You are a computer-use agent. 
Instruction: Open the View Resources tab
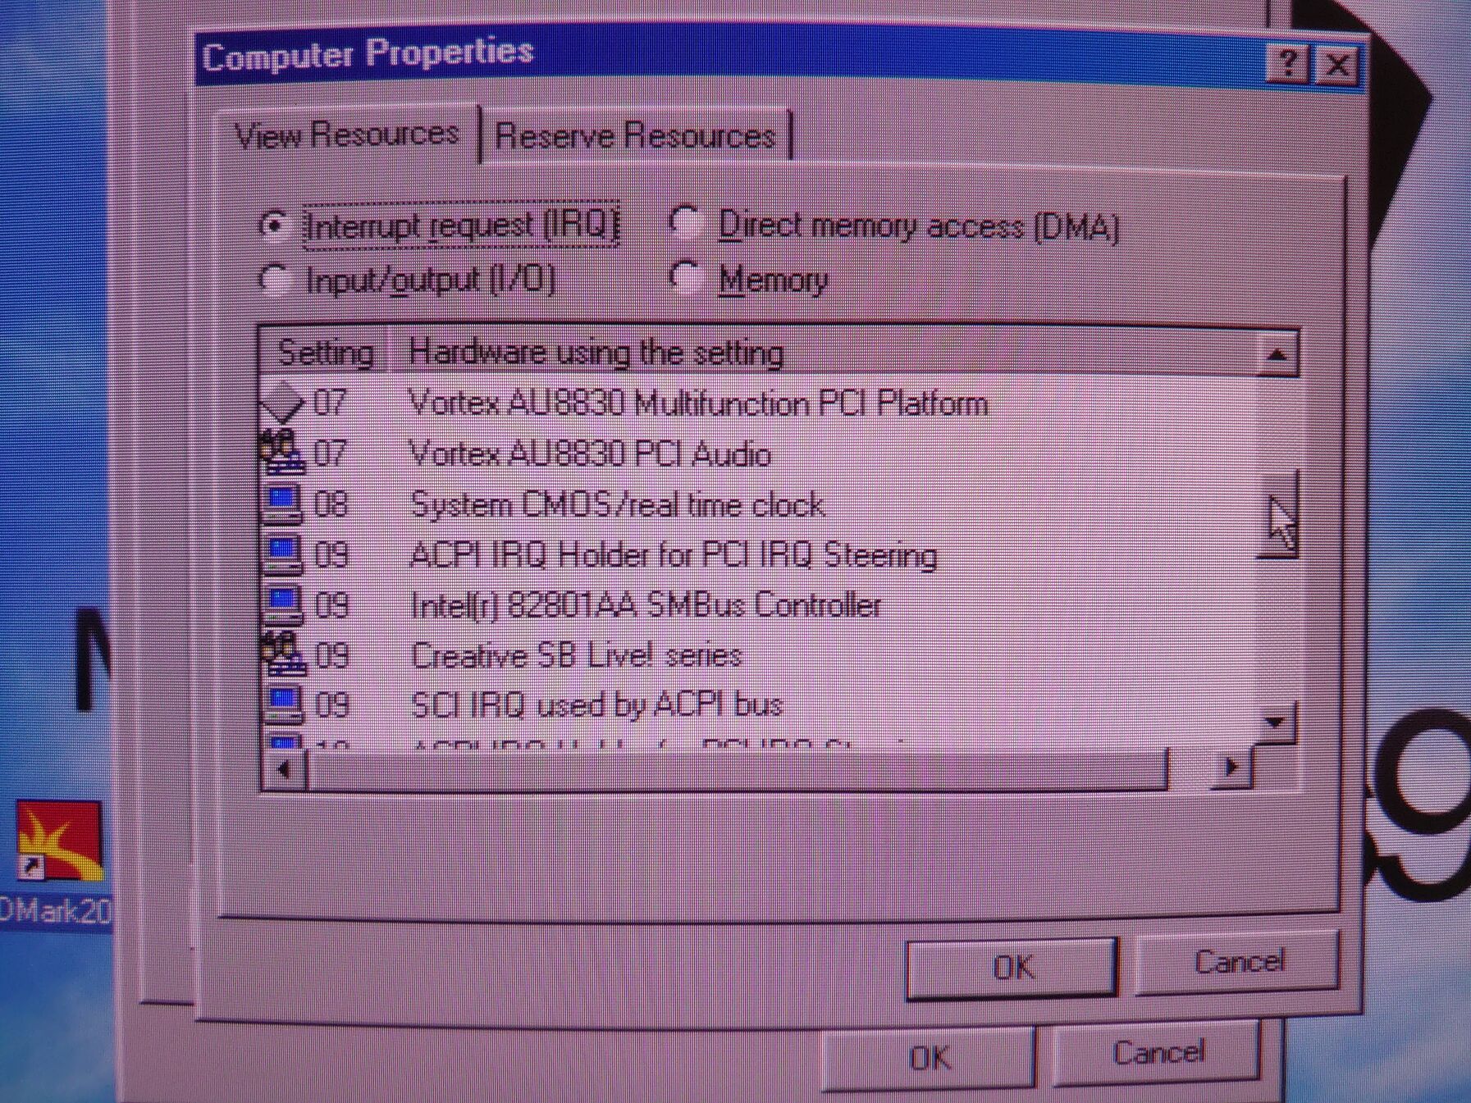click(x=346, y=134)
